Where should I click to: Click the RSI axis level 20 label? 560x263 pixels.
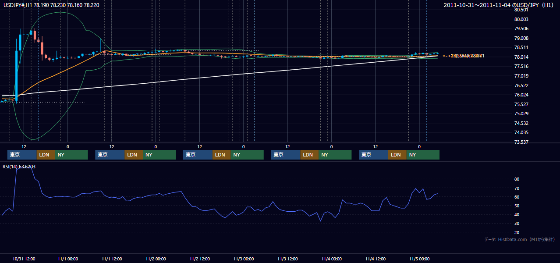coord(517,232)
